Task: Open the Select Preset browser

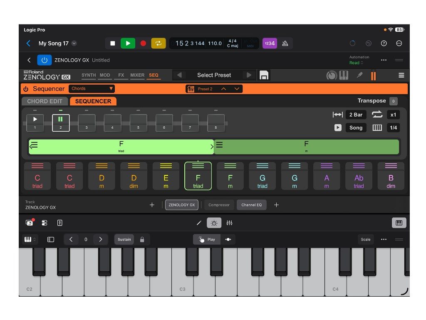Action: (214, 75)
